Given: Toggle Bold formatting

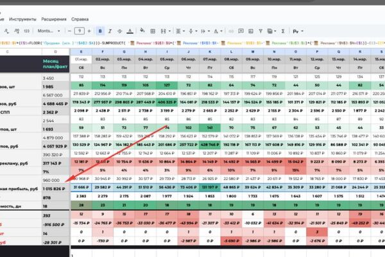Looking at the screenshot, I should pos(100,31).
